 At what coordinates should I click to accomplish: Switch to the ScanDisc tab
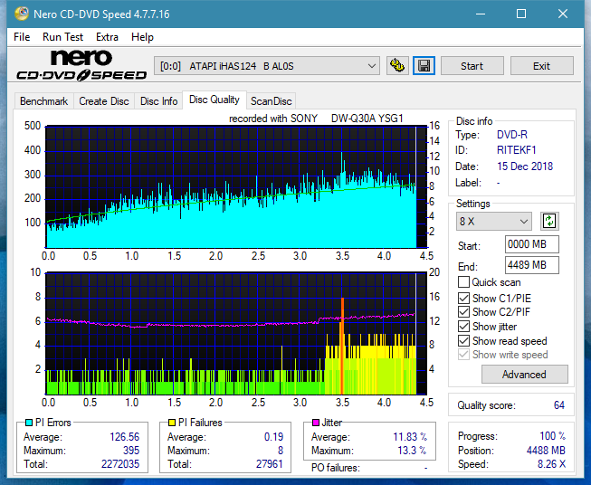271,101
